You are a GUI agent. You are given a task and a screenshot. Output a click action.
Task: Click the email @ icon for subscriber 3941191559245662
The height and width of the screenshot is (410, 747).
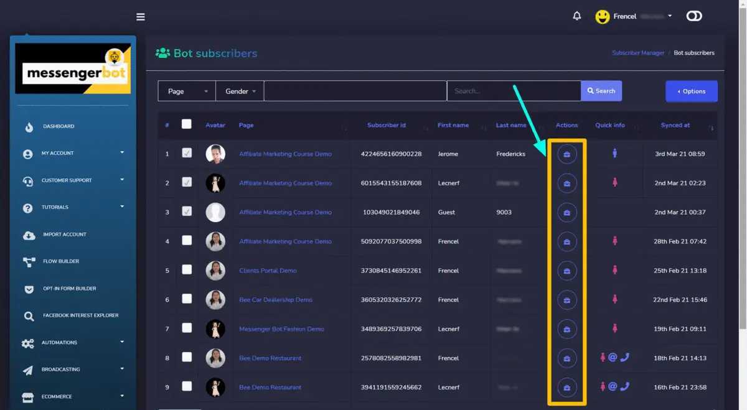[x=613, y=386]
